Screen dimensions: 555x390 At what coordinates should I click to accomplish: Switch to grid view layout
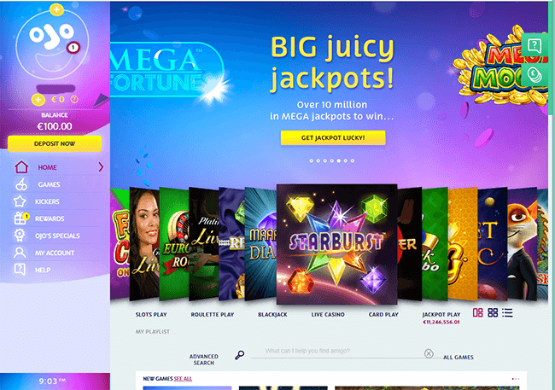click(x=493, y=312)
